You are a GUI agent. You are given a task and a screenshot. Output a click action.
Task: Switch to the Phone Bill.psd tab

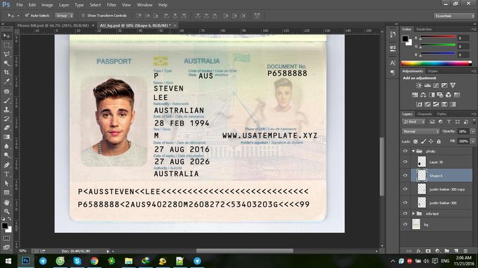[53, 25]
